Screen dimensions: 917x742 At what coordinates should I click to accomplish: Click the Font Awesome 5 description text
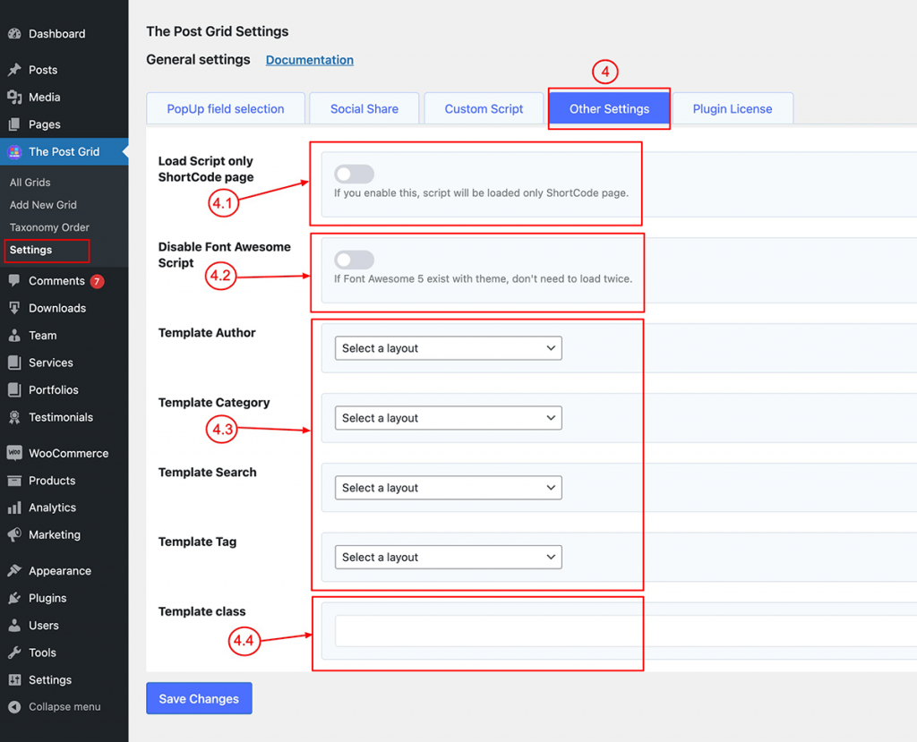(x=483, y=279)
